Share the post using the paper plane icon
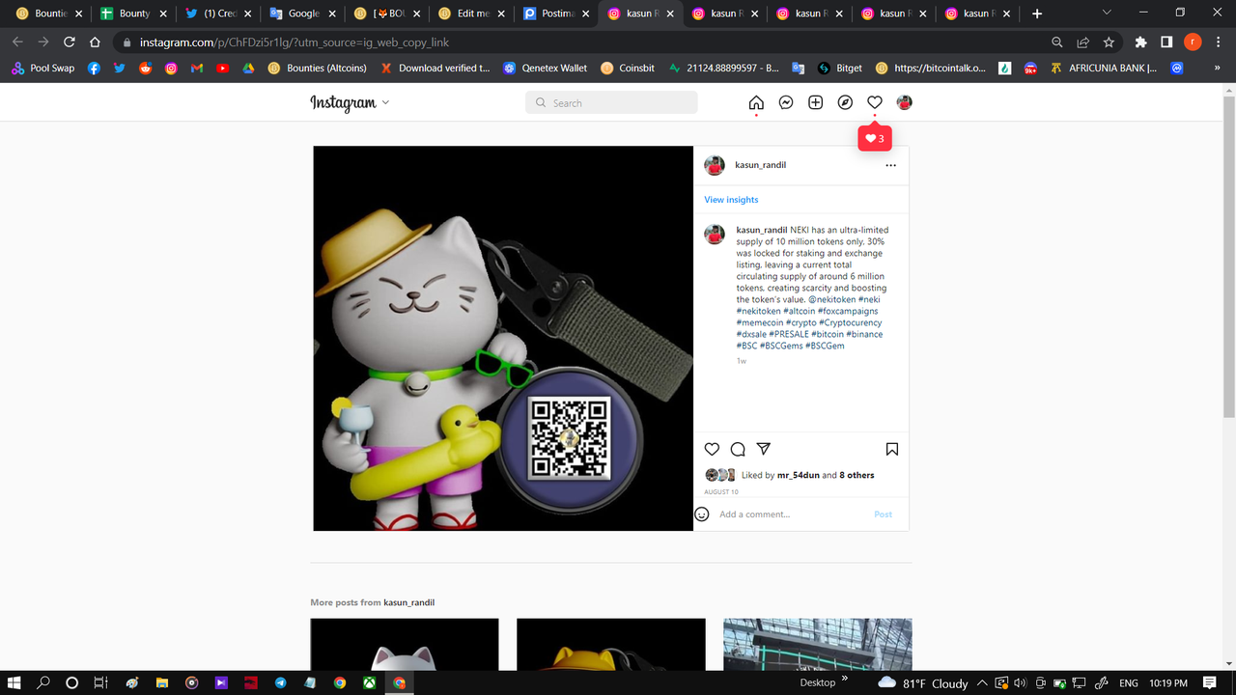Viewport: 1236px width, 695px height. [763, 449]
